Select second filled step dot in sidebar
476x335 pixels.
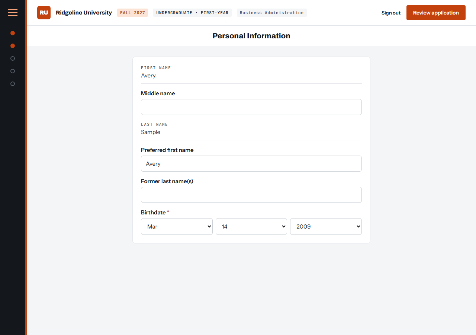tap(13, 46)
